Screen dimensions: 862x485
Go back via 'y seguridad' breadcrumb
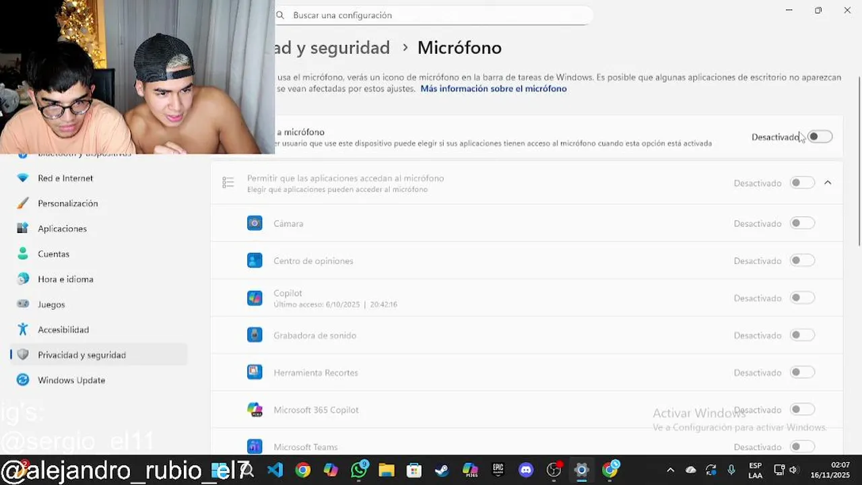pyautogui.click(x=333, y=48)
